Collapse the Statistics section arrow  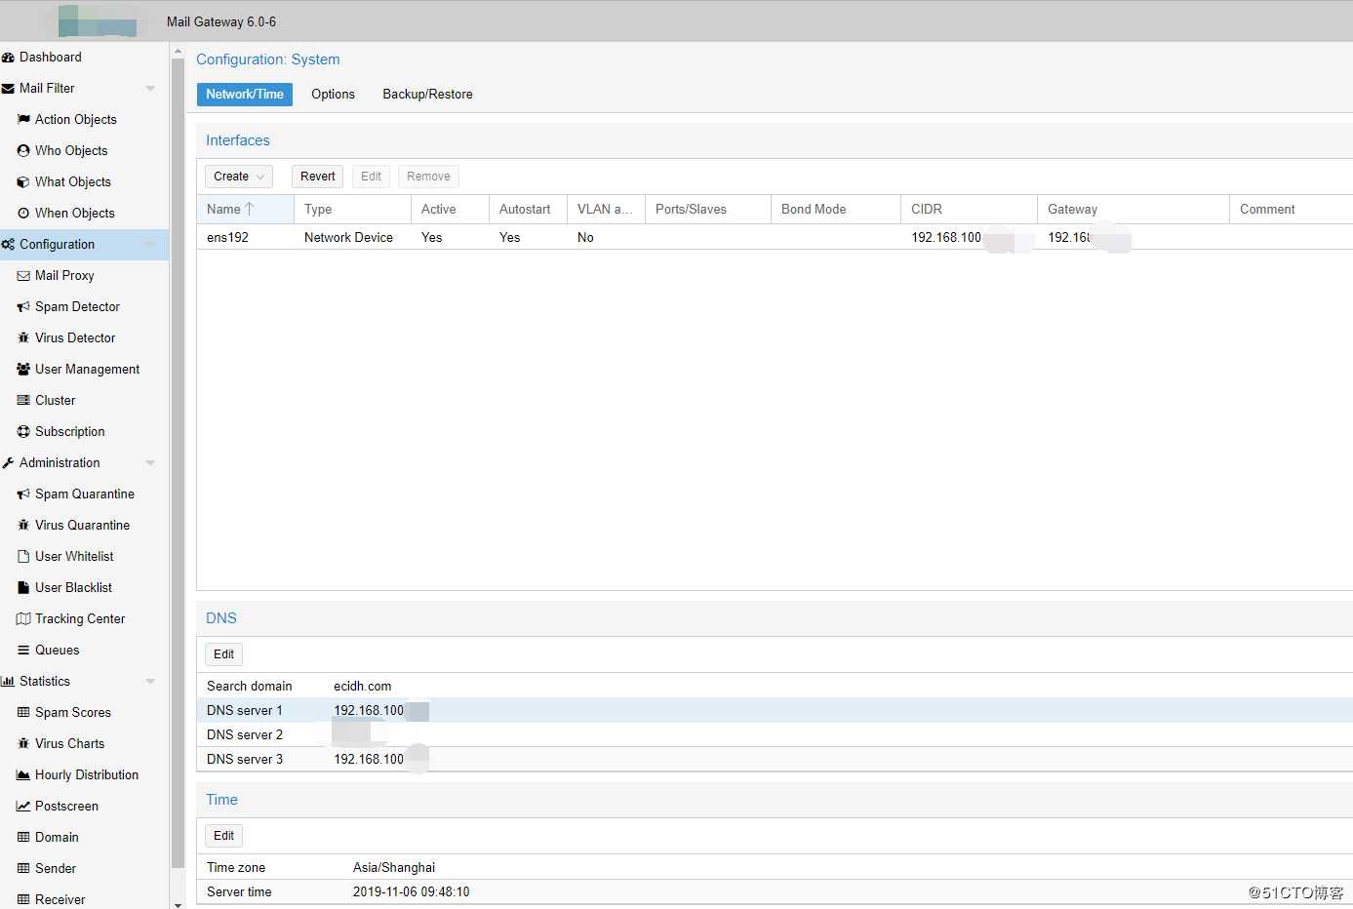pos(150,682)
